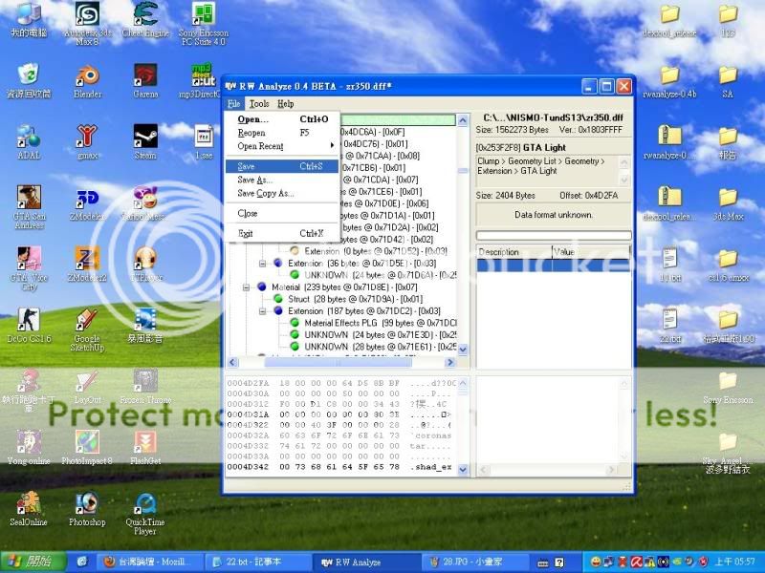Click the blue Material node sphere icon

261,286
